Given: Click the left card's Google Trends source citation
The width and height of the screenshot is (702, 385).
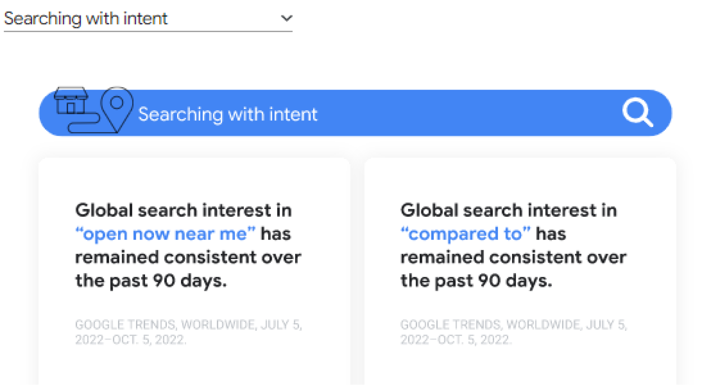Looking at the screenshot, I should pyautogui.click(x=188, y=332).
